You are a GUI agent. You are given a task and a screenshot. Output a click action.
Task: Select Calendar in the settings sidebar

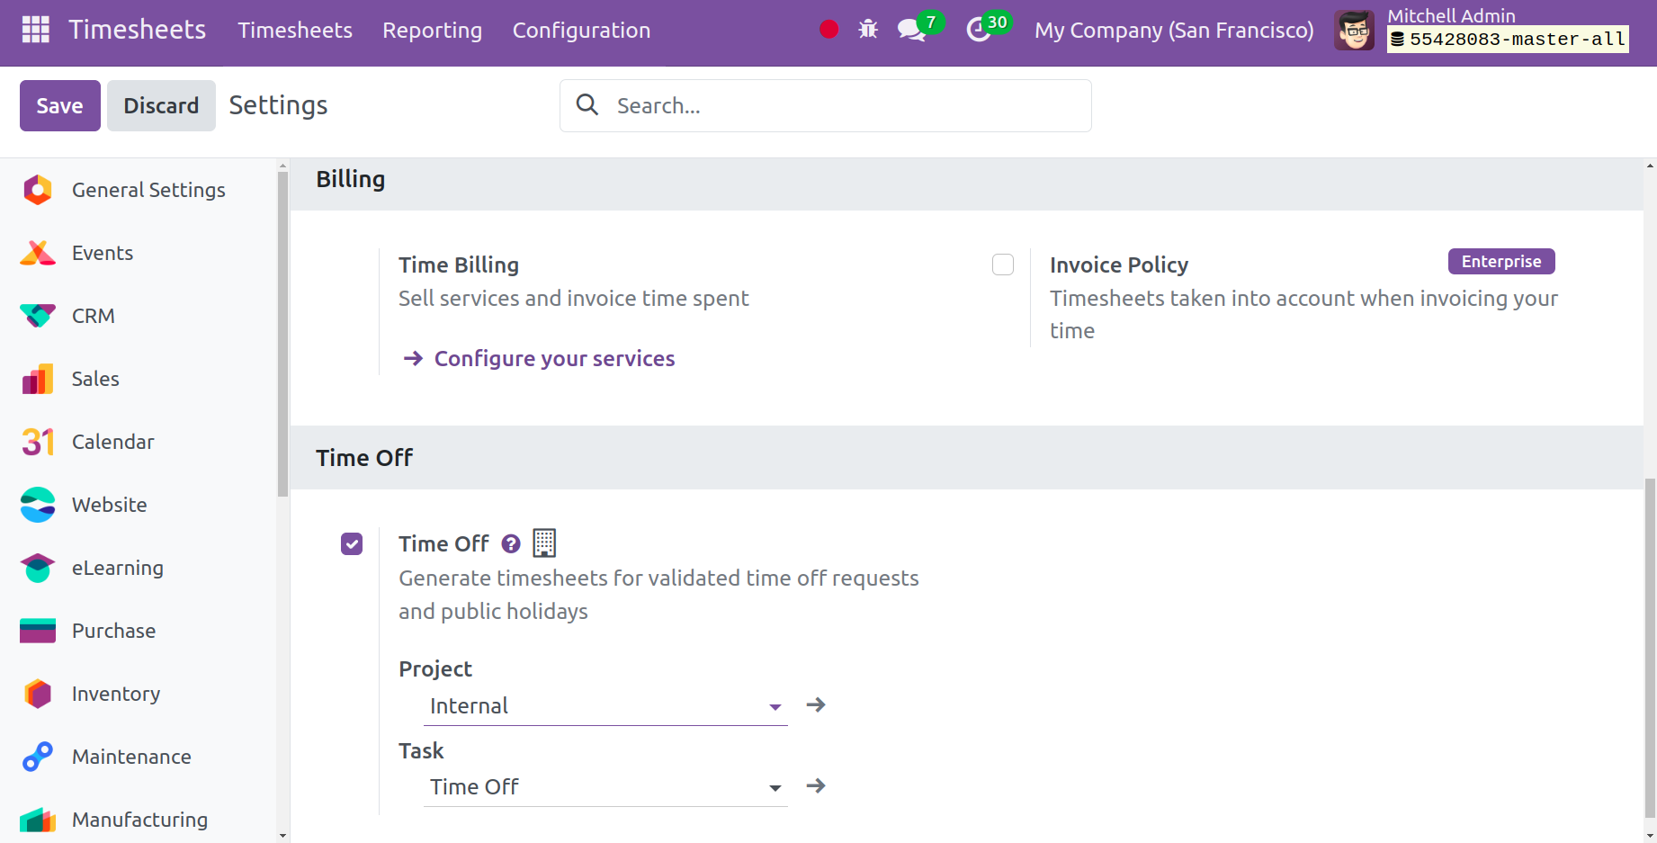pyautogui.click(x=139, y=442)
